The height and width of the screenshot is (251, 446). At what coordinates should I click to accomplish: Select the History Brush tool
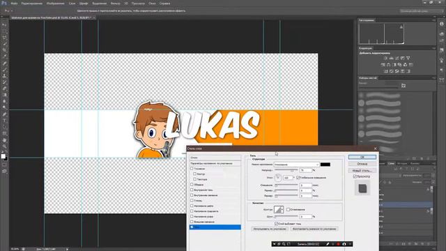[4, 82]
